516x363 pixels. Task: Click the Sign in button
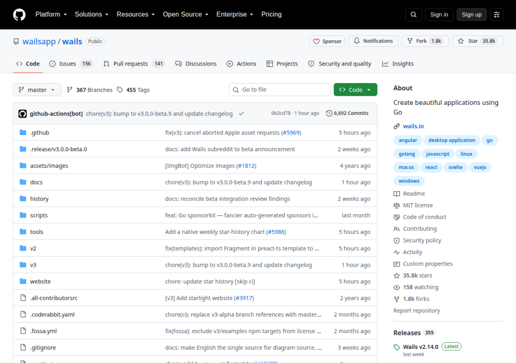click(x=439, y=15)
